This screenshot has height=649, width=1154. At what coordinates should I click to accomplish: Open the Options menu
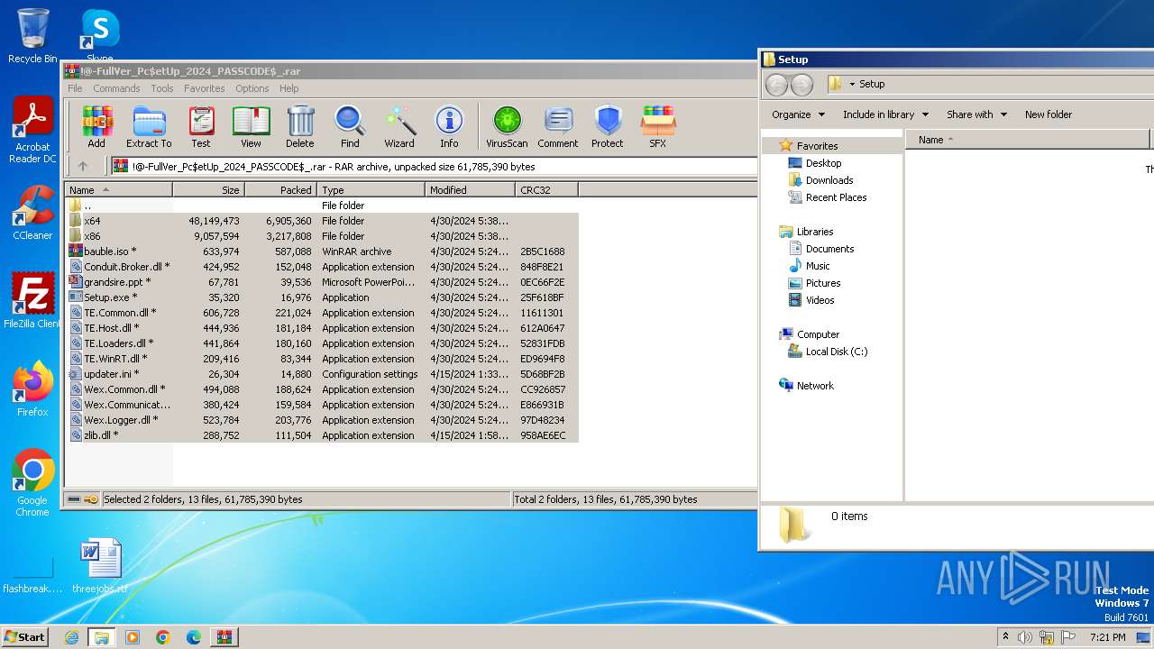pyautogui.click(x=252, y=88)
